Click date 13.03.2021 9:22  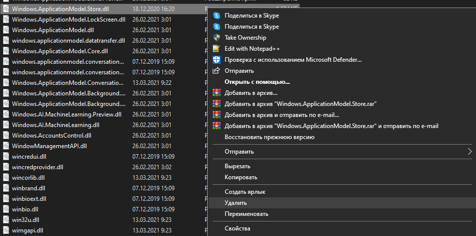click(152, 83)
